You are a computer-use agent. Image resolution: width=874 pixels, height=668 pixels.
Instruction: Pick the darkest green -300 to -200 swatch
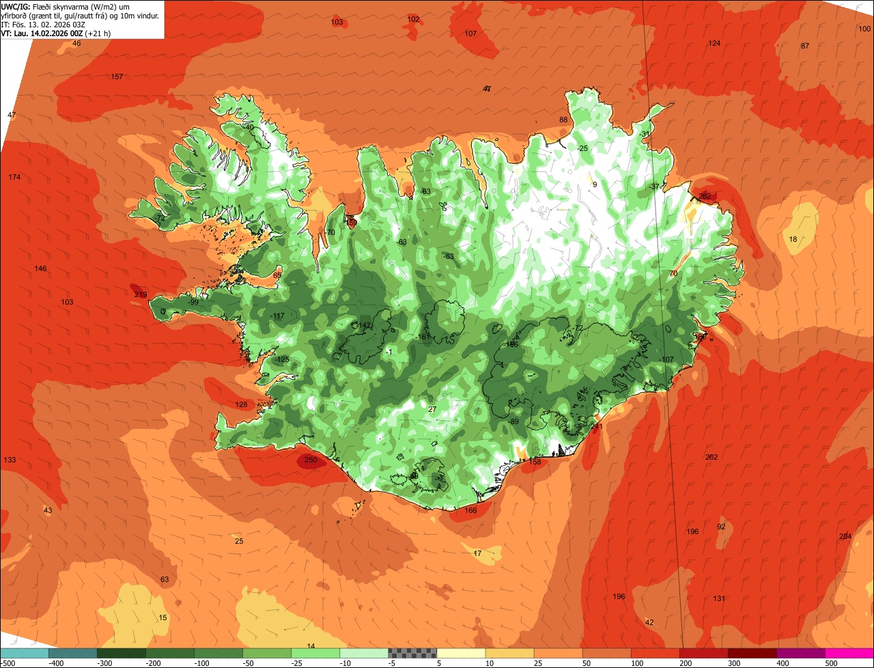click(x=121, y=653)
